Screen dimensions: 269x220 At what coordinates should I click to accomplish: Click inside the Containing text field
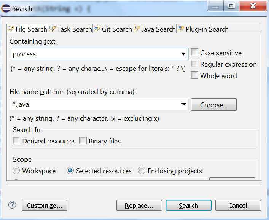tap(95, 54)
